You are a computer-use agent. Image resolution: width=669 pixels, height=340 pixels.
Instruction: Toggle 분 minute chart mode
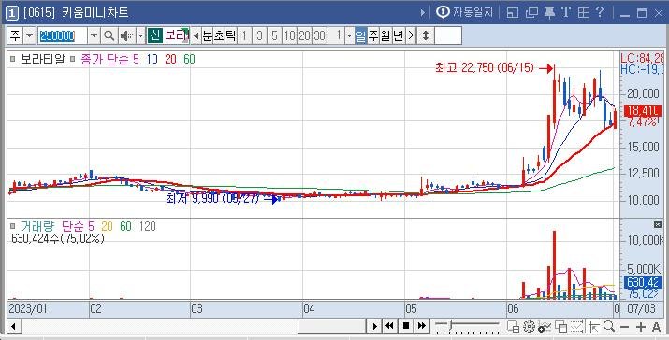pos(208,35)
